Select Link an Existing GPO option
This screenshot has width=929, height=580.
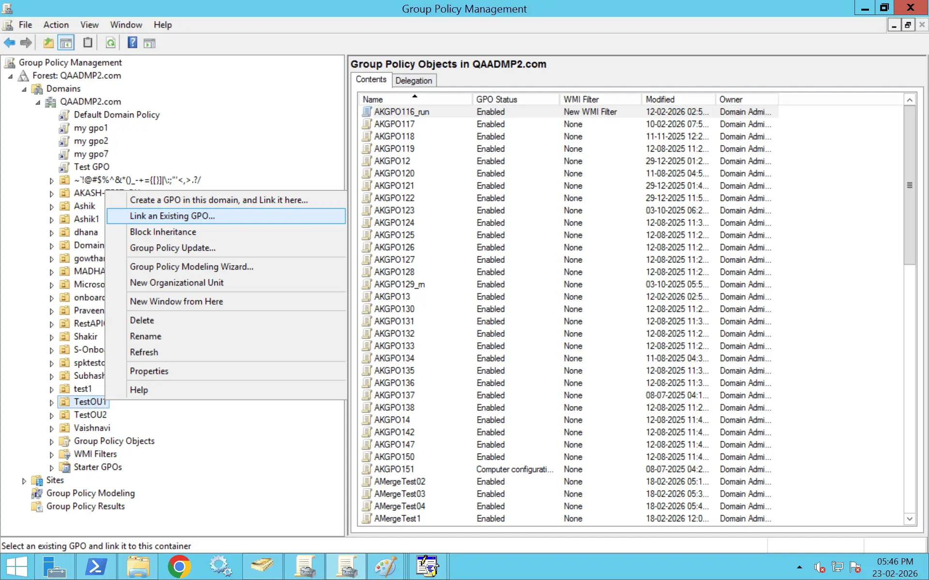point(172,216)
